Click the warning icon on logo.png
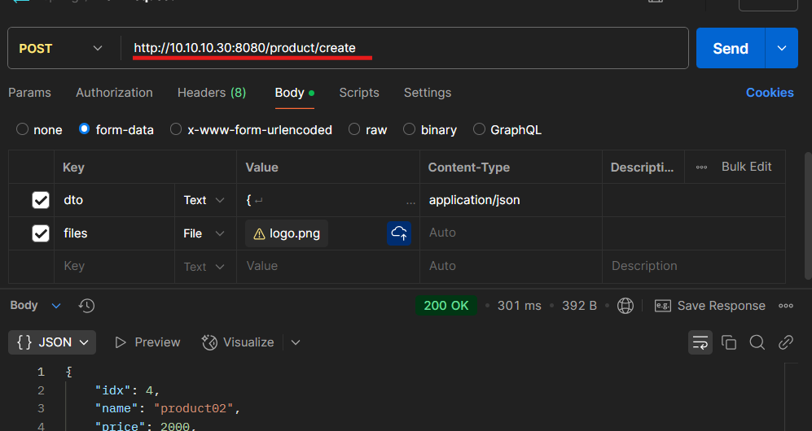This screenshot has height=431, width=812. (259, 234)
